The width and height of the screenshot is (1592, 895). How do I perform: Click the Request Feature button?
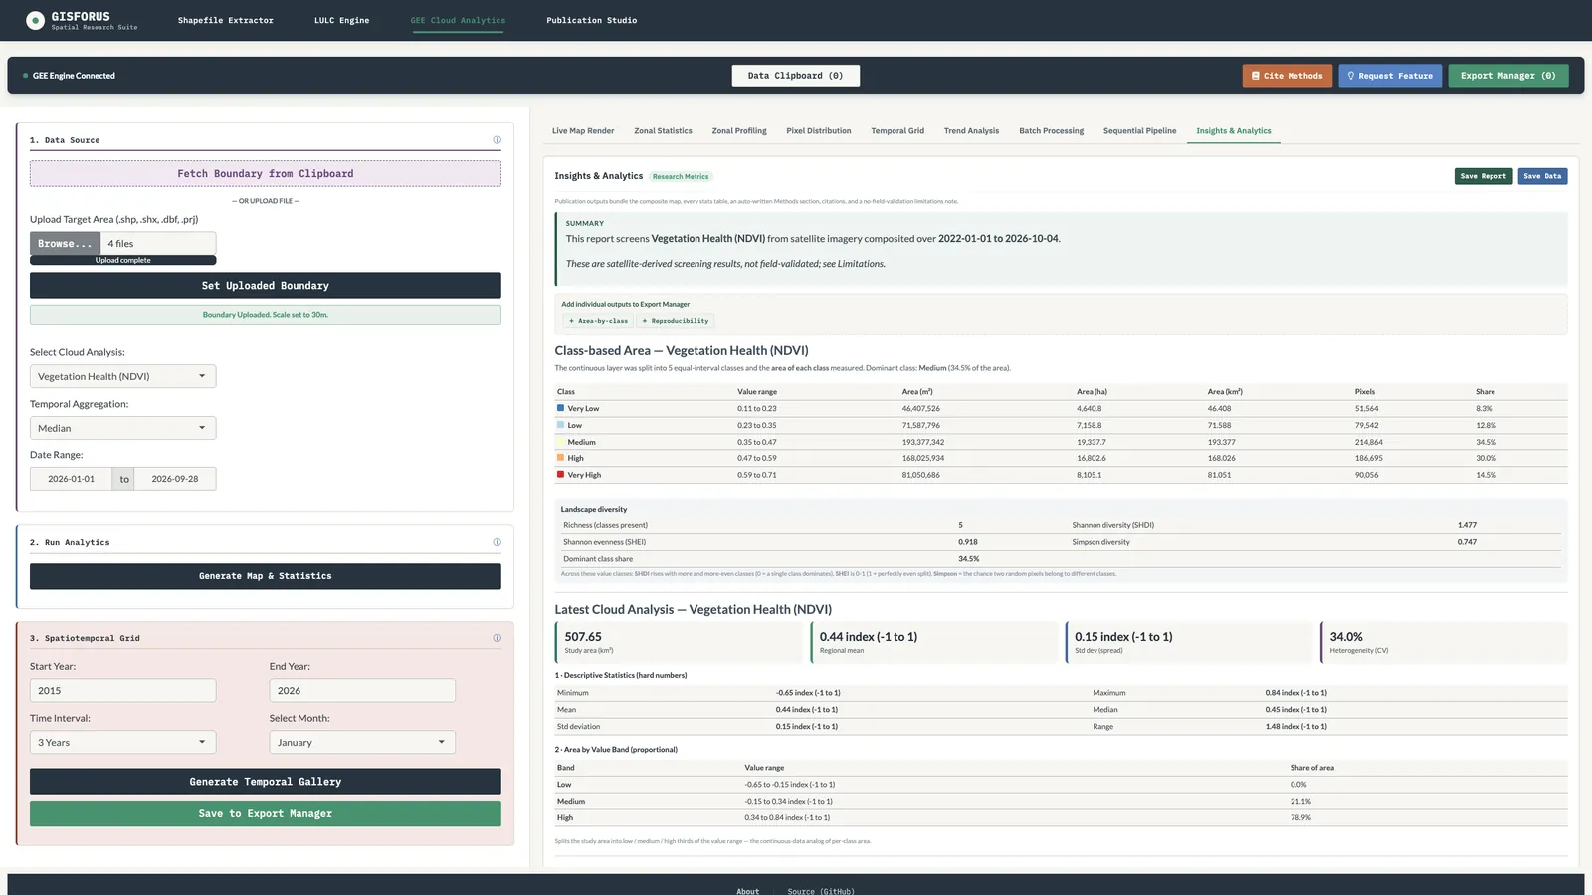(x=1390, y=76)
